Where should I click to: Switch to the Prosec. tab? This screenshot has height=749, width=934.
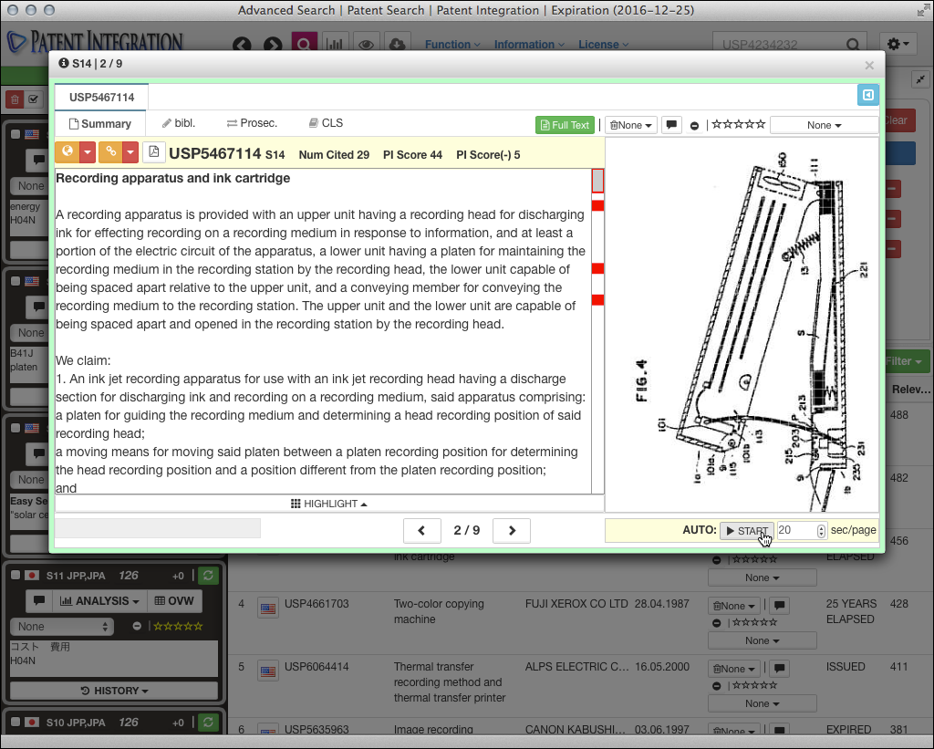[x=252, y=123]
